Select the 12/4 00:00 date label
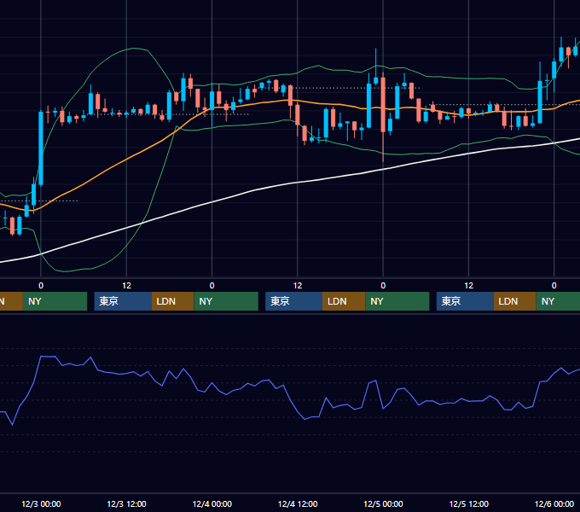 click(212, 503)
